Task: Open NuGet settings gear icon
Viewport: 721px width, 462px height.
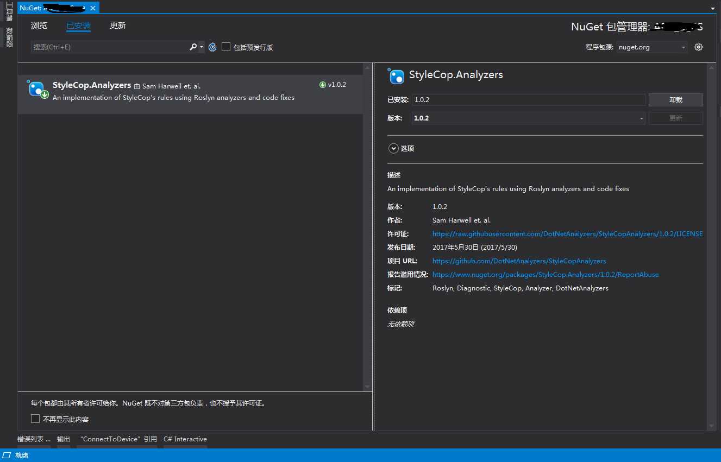Action: coord(699,47)
